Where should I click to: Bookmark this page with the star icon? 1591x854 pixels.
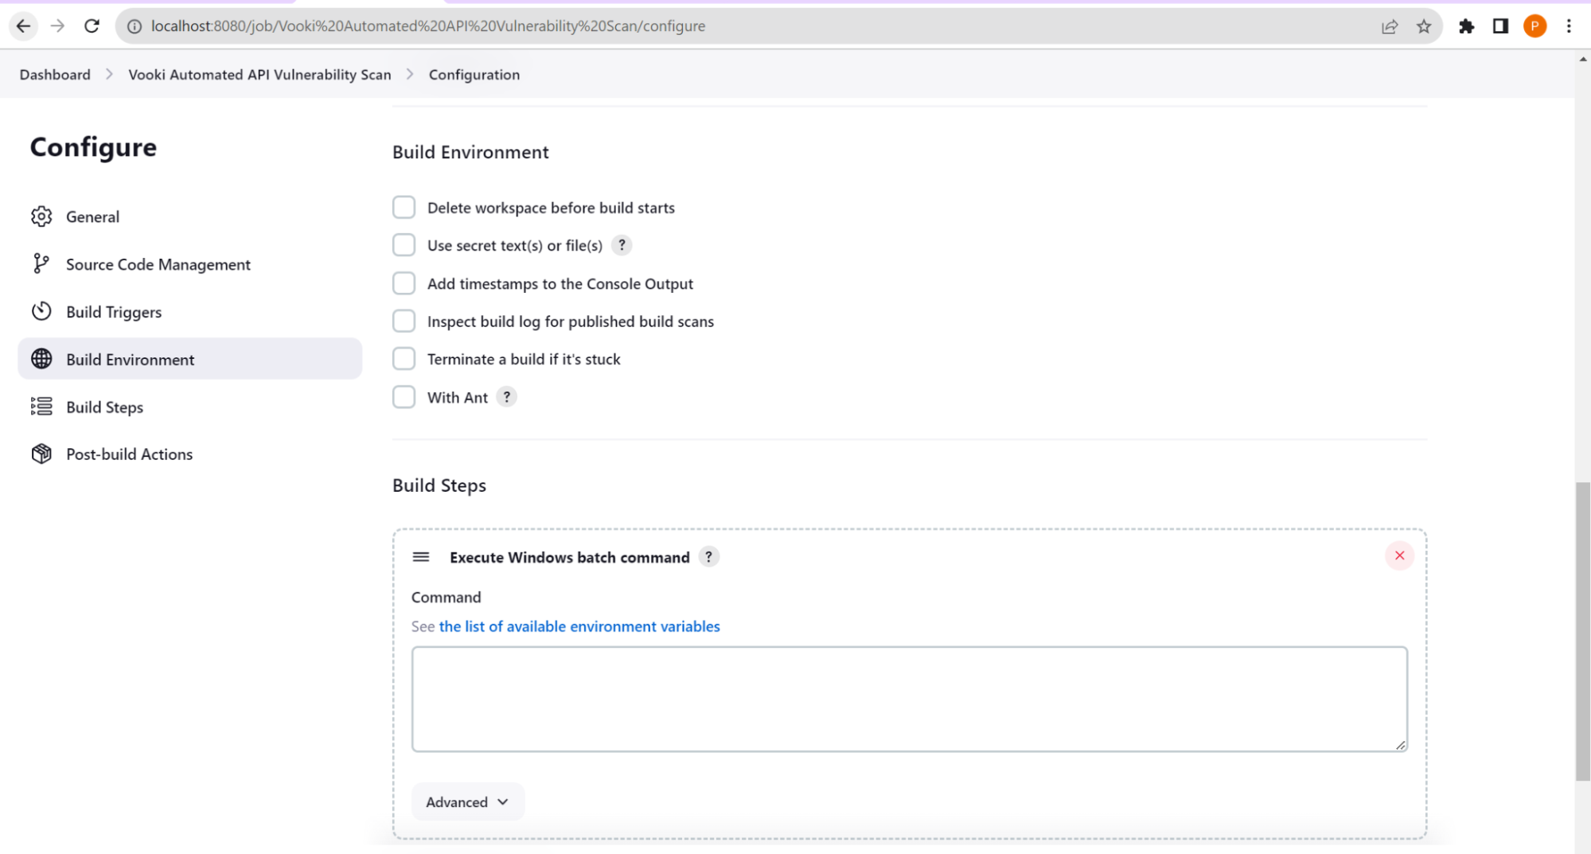point(1424,26)
